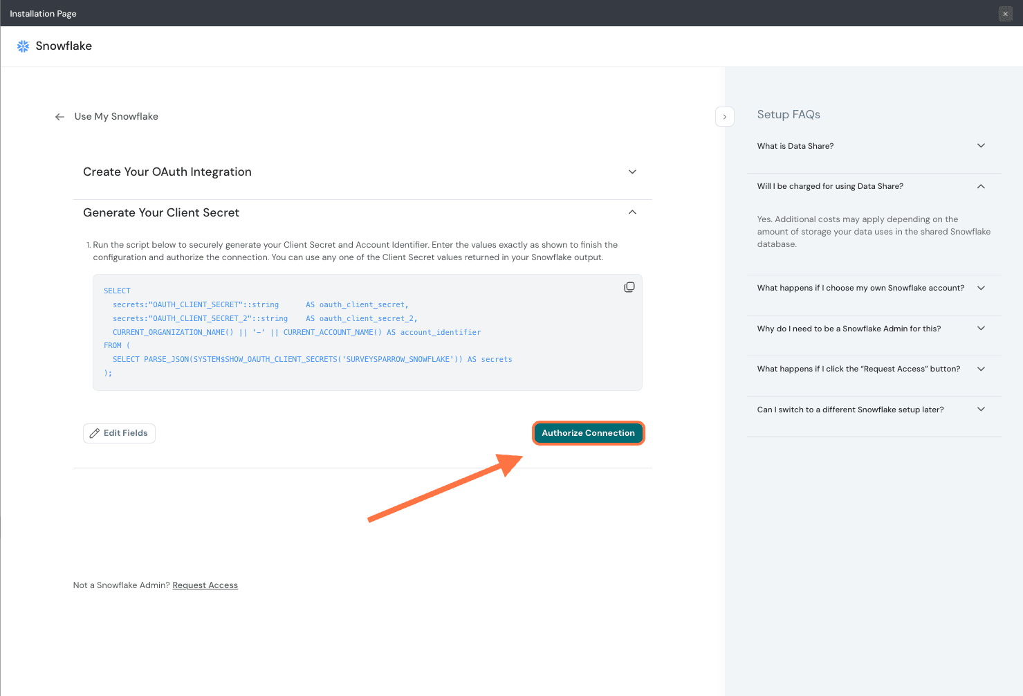Expand the Request Access button FAQ

click(x=980, y=369)
